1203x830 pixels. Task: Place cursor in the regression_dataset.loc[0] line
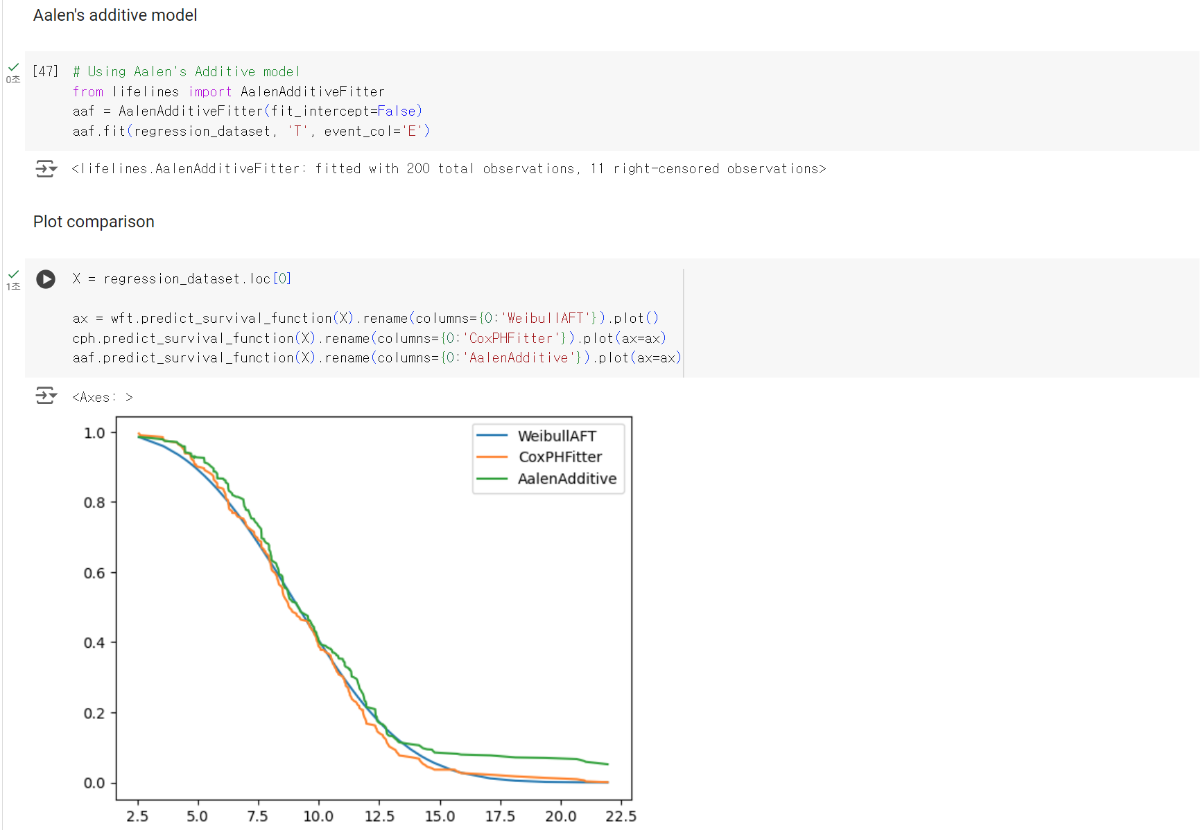tap(182, 279)
